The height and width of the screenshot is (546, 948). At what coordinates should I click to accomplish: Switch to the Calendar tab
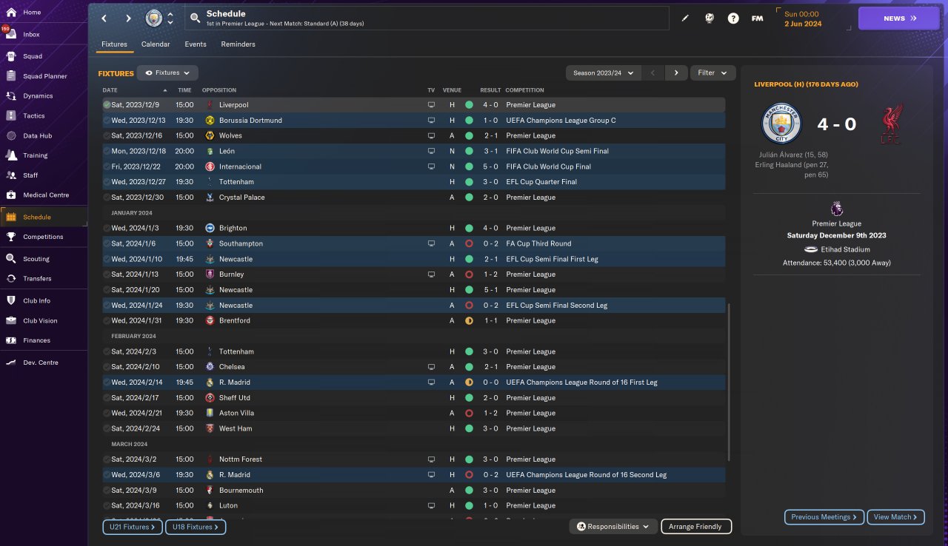156,44
